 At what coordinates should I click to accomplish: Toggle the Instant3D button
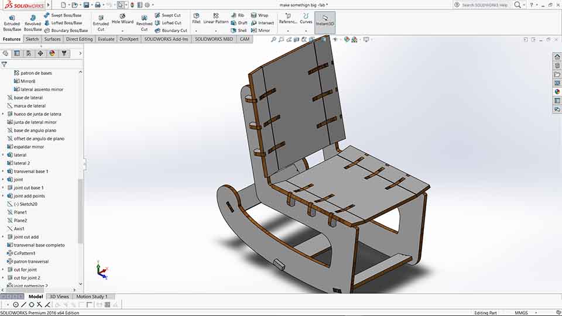[325, 21]
